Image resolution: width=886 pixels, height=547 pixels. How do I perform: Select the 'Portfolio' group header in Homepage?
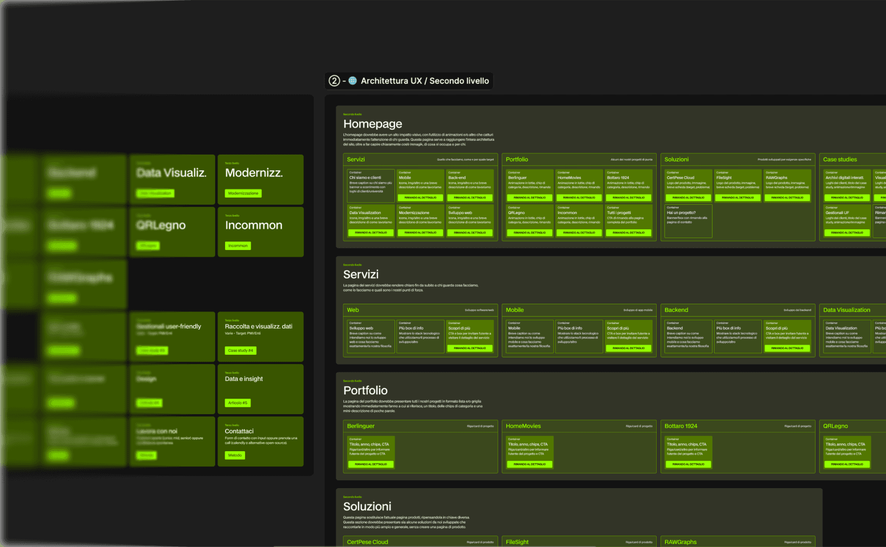(x=517, y=159)
